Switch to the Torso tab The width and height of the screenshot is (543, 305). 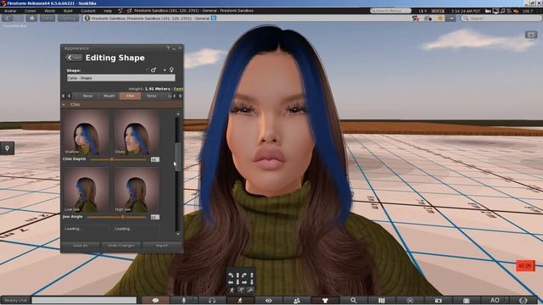click(x=151, y=96)
